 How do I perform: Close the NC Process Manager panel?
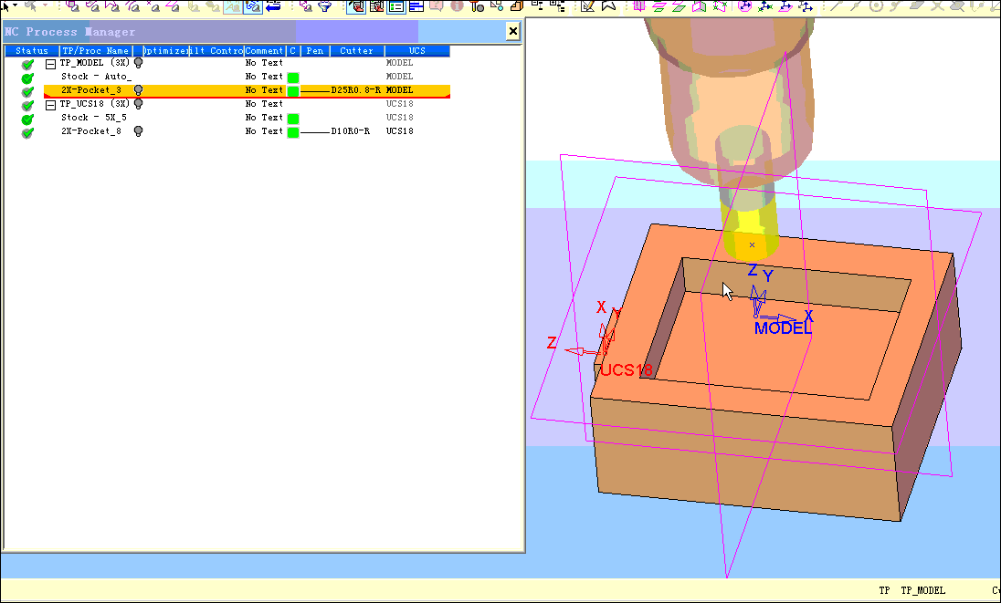(512, 31)
